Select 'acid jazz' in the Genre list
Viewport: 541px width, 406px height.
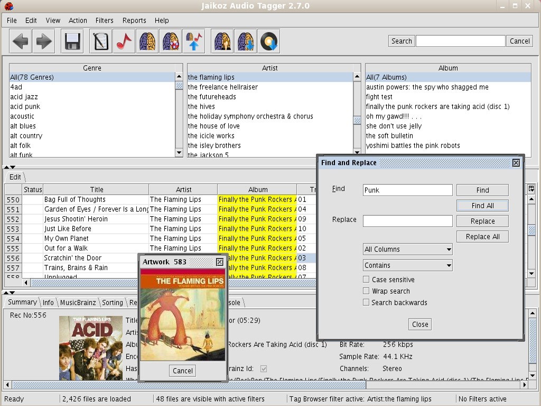[24, 97]
